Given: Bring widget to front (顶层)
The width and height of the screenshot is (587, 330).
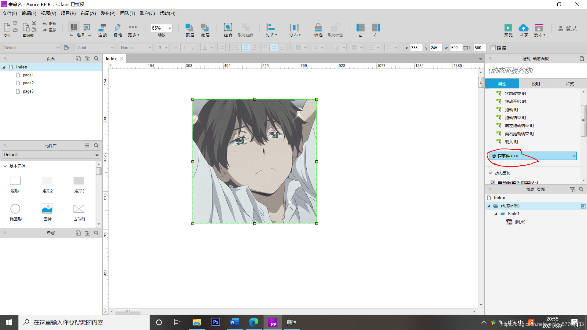Looking at the screenshot, I should (190, 30).
